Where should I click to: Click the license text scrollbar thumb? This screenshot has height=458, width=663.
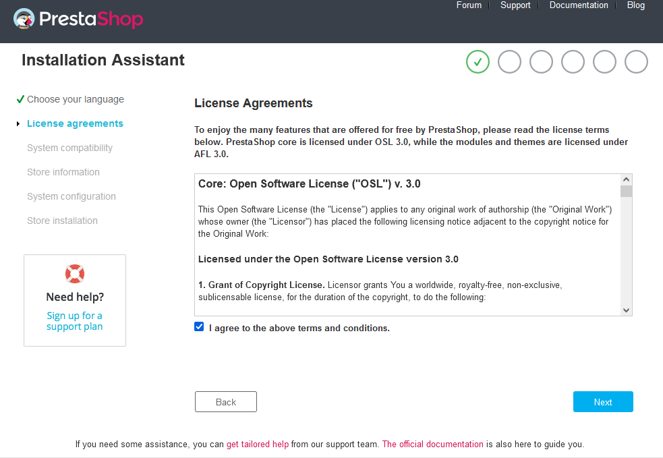point(626,191)
